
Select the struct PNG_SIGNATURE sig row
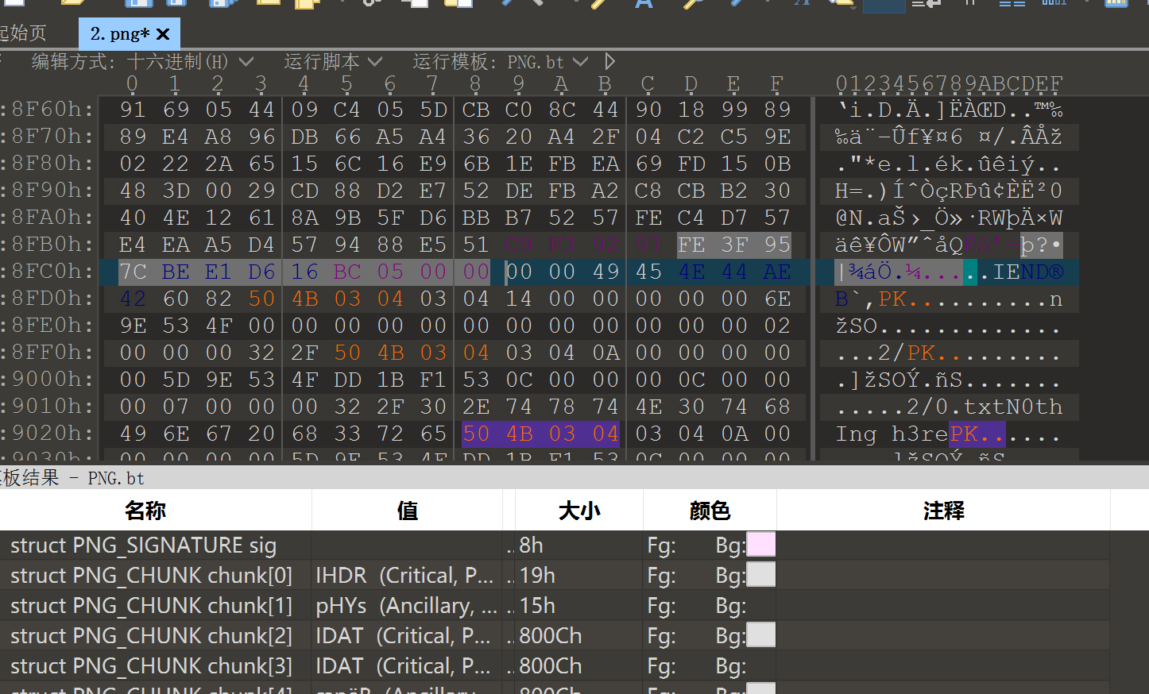[555, 546]
